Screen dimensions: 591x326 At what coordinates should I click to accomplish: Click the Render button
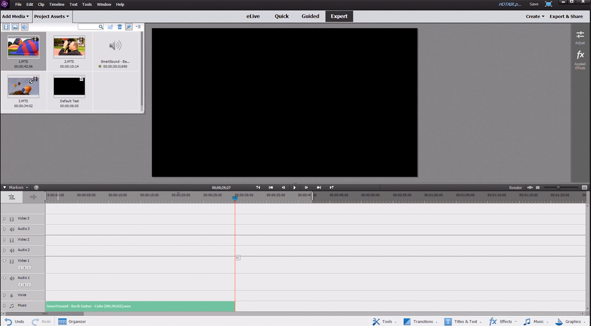pos(515,187)
